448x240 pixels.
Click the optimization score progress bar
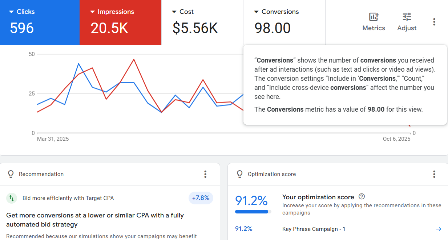[x=253, y=211]
